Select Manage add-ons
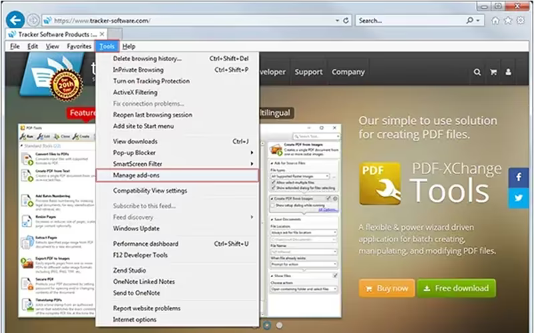 [177, 175]
